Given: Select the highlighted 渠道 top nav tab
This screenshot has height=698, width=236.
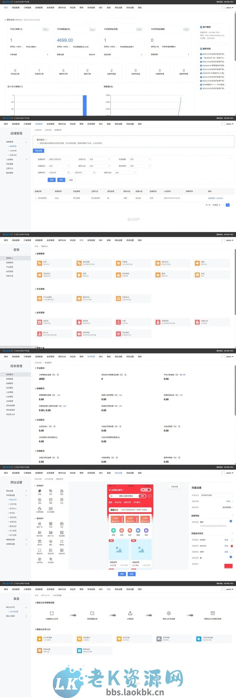Looking at the screenshot, I should point(109,589).
